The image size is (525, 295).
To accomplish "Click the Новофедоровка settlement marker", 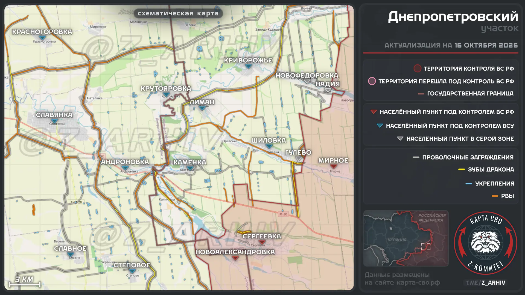I will point(307,81).
